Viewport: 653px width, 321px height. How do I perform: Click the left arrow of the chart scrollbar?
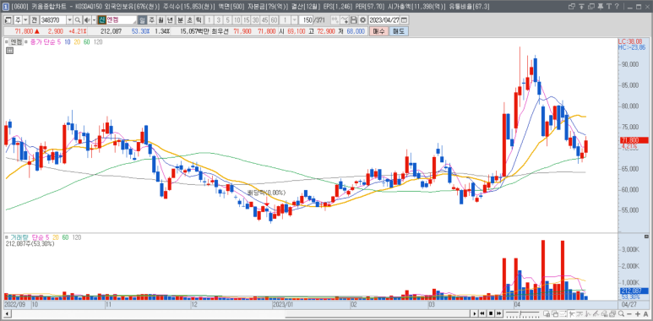(6, 313)
